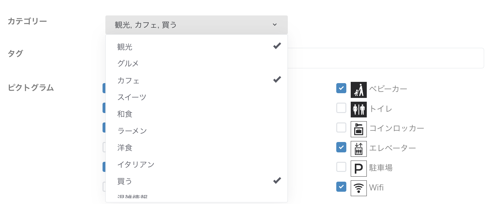The width and height of the screenshot is (497, 204).
Task: Click the coin locker pictogram icon
Action: (x=359, y=129)
